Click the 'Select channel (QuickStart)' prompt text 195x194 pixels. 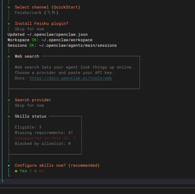[47, 7]
